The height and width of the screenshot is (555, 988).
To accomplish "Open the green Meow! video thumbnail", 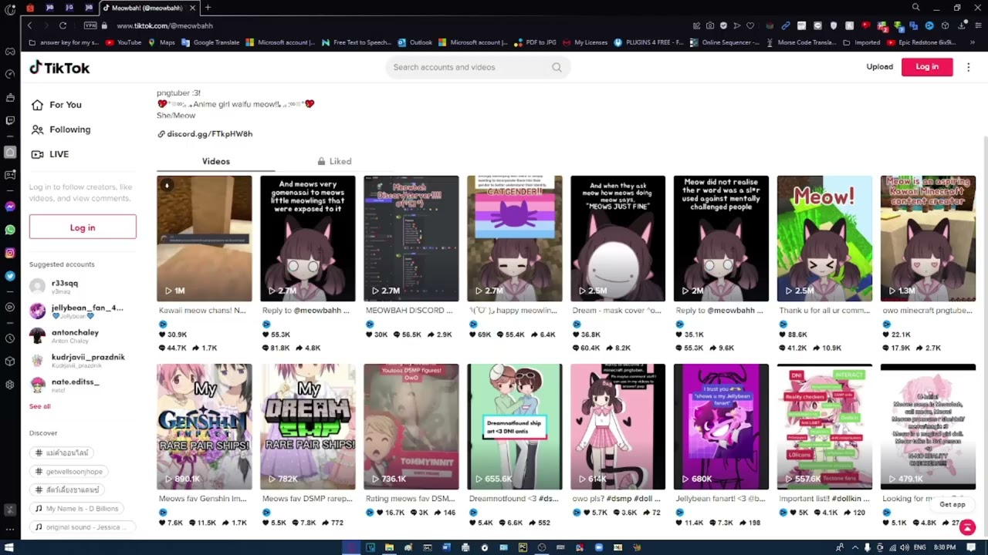I will 825,238.
